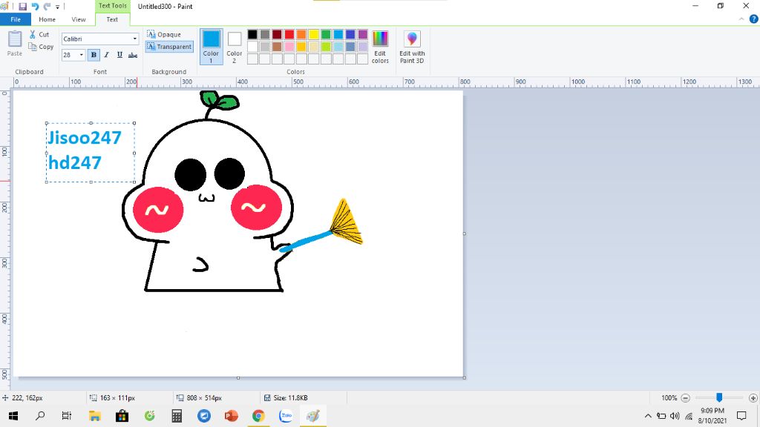Collapse the ribbon with the chevron
760x427 pixels.
(x=741, y=19)
